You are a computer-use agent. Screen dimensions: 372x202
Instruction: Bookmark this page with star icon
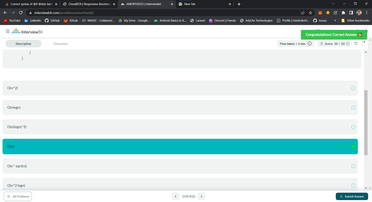point(310,13)
